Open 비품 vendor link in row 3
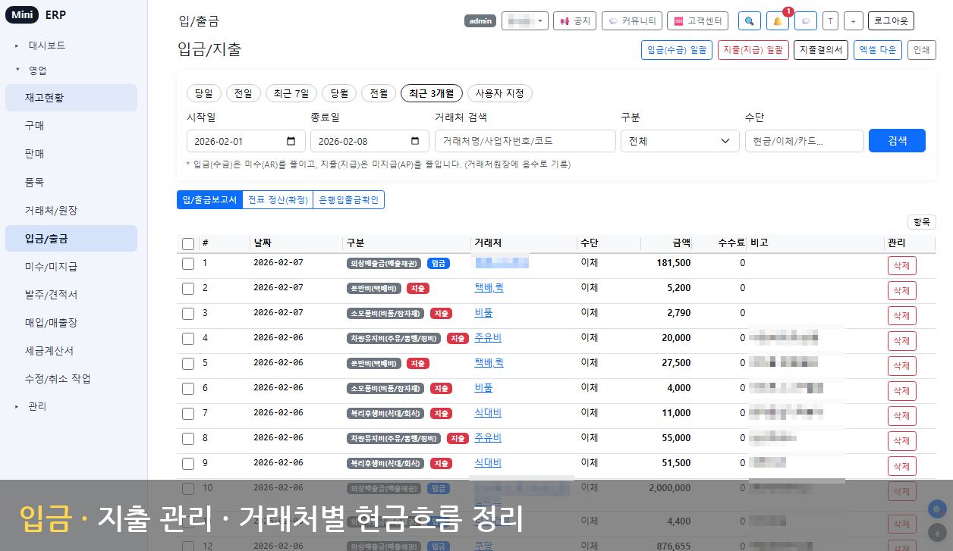The height and width of the screenshot is (551, 953). pos(483,312)
